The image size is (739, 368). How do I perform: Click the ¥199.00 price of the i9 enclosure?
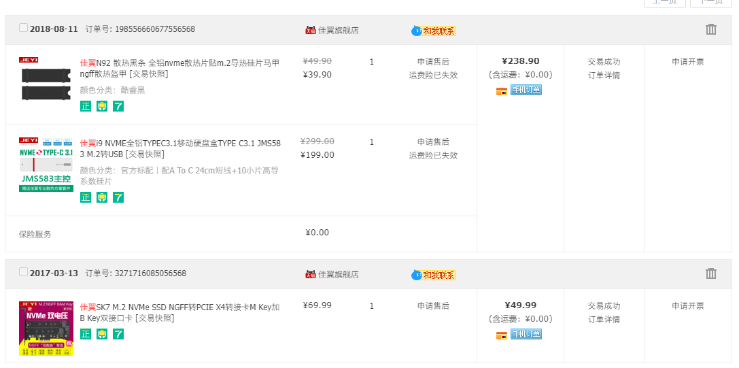[x=317, y=154]
